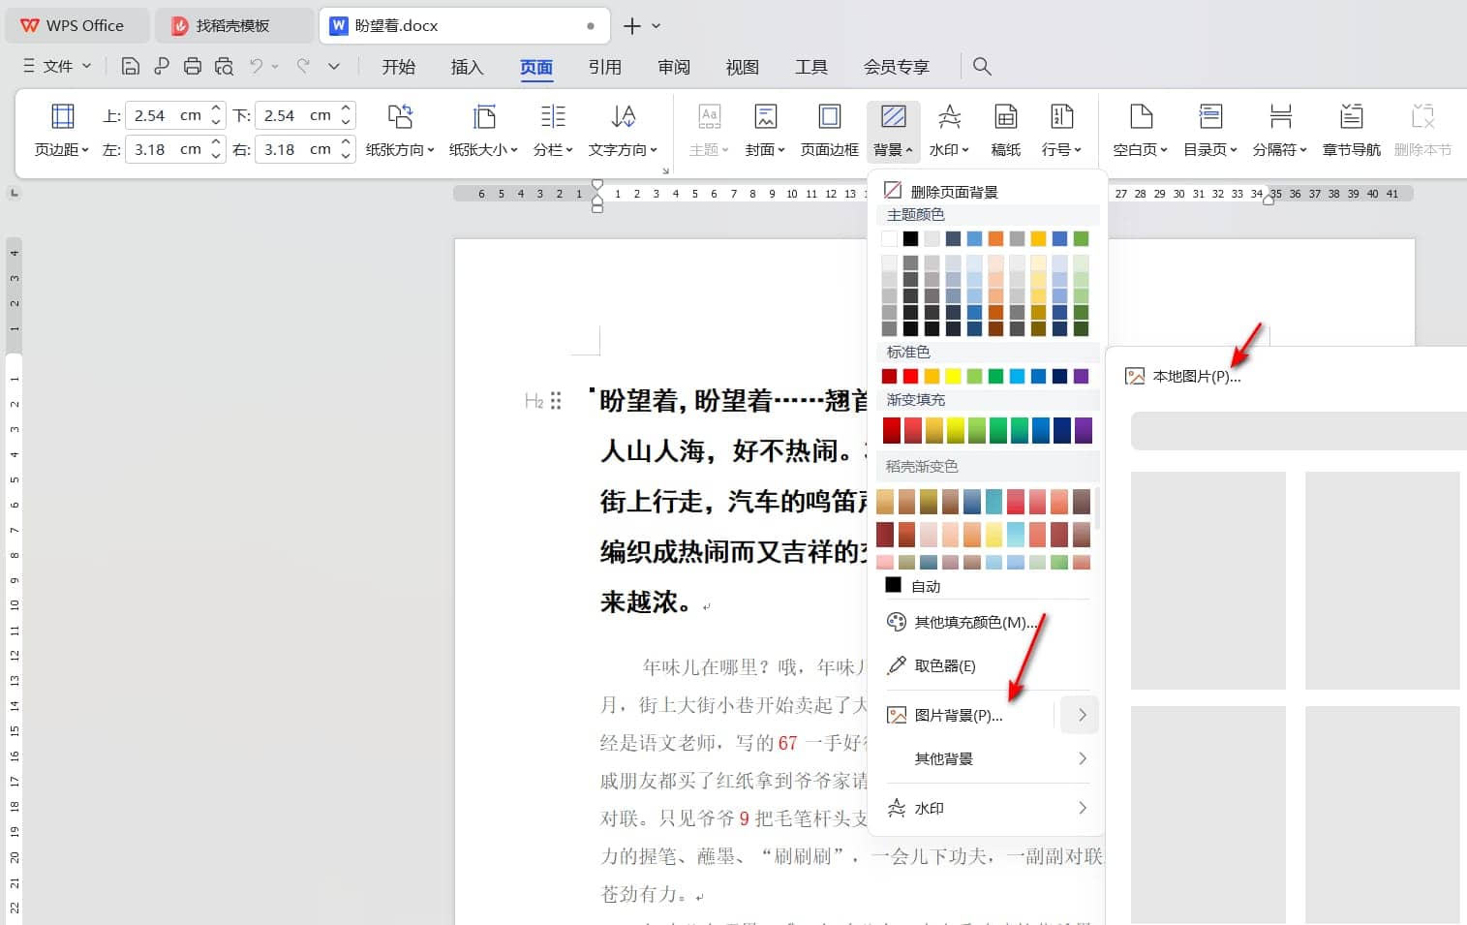This screenshot has height=925, width=1467.
Task: Choose 本地图片(P) to pick a local image
Action: tap(1195, 376)
